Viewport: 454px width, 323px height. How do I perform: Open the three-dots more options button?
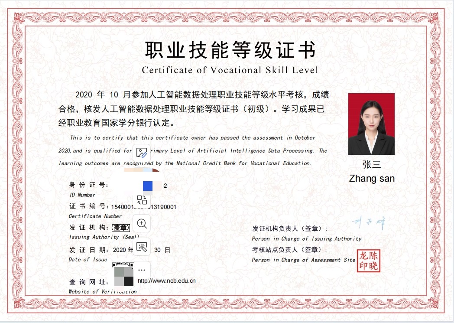click(x=142, y=270)
